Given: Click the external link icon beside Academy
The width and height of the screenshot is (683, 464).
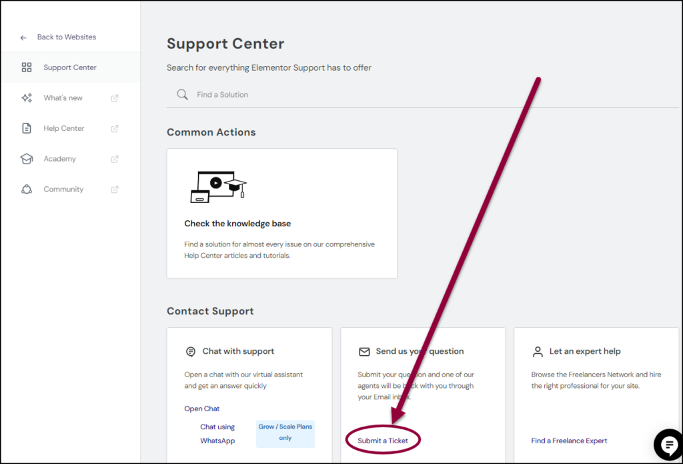Looking at the screenshot, I should coord(114,159).
